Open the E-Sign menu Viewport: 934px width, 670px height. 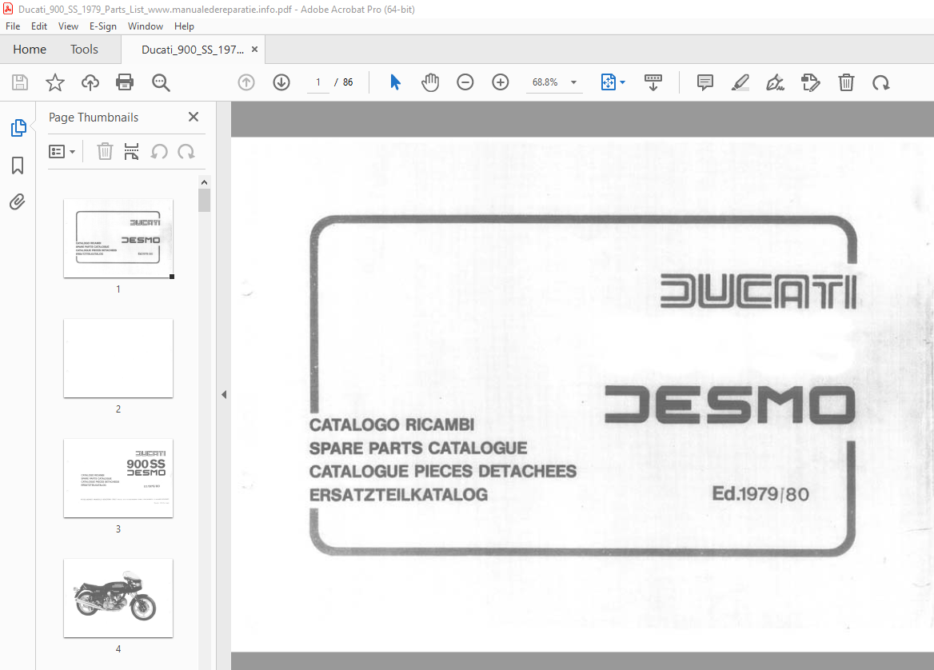tap(103, 26)
